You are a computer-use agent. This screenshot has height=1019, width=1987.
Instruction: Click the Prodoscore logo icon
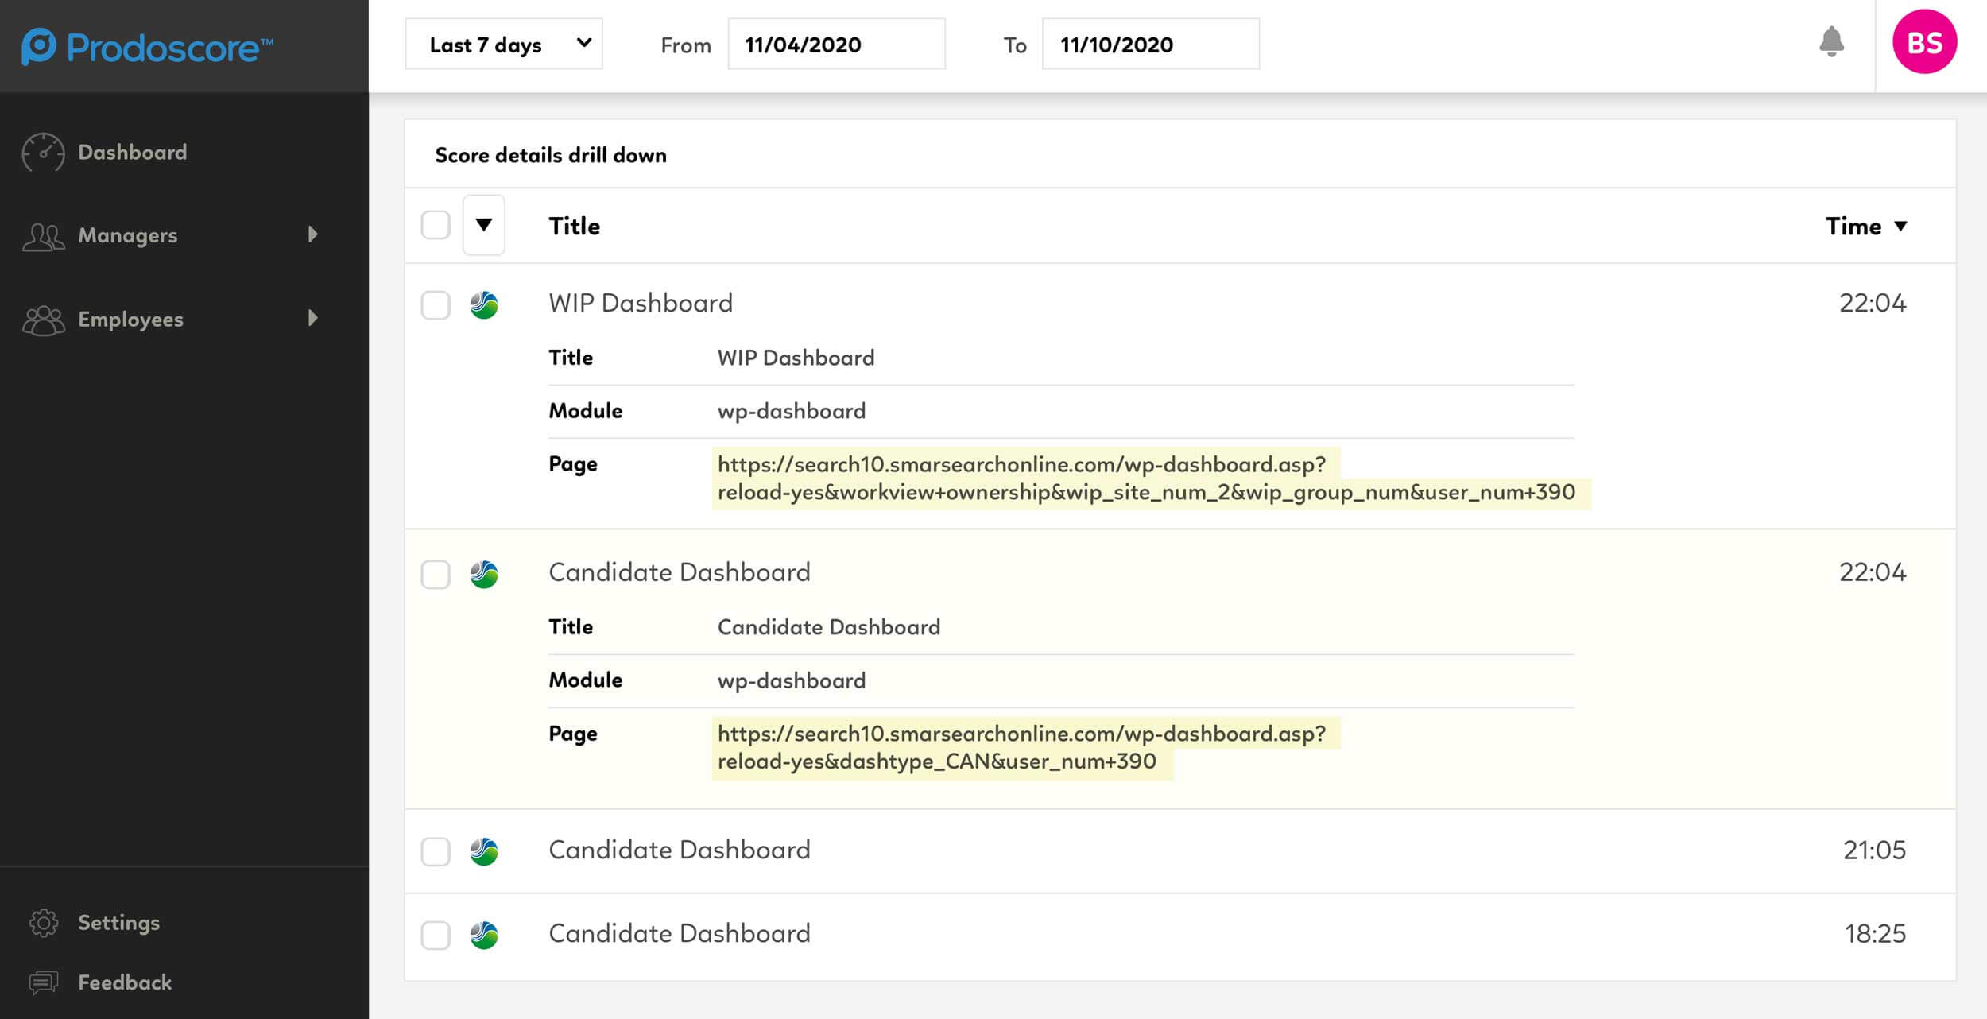[x=37, y=45]
